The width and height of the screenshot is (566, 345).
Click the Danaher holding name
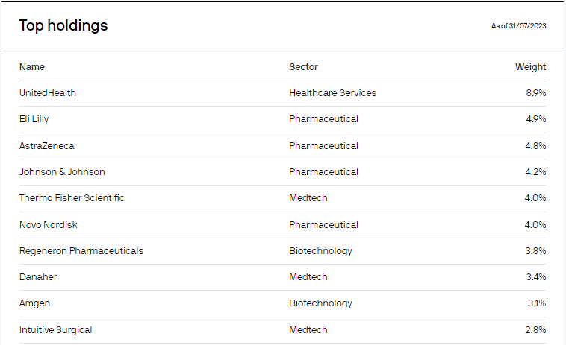pos(38,277)
